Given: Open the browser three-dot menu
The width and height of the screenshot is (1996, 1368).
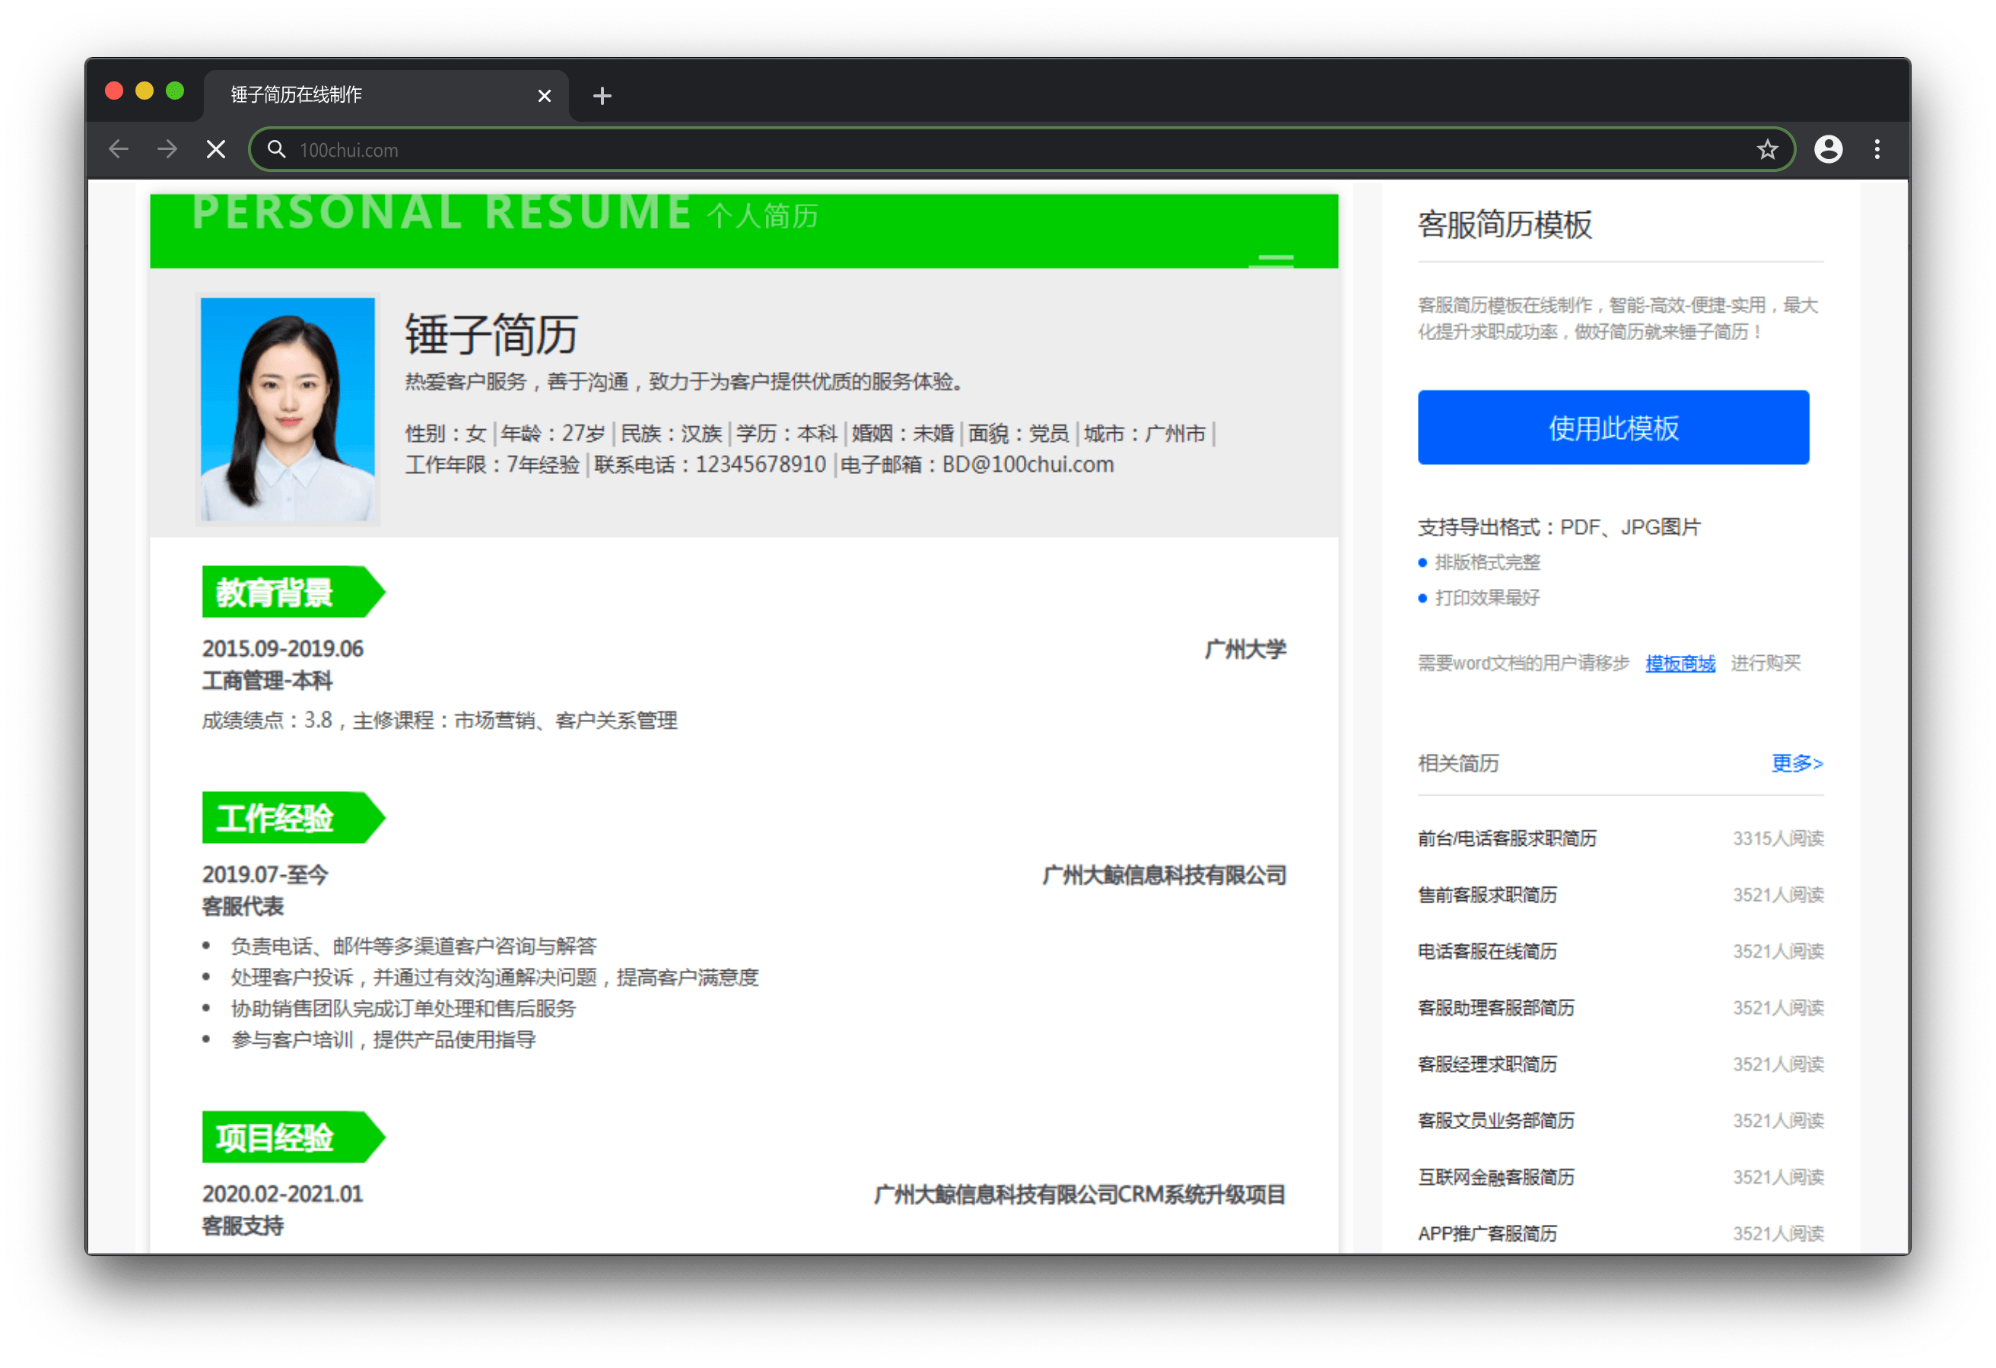Looking at the screenshot, I should (x=1877, y=150).
